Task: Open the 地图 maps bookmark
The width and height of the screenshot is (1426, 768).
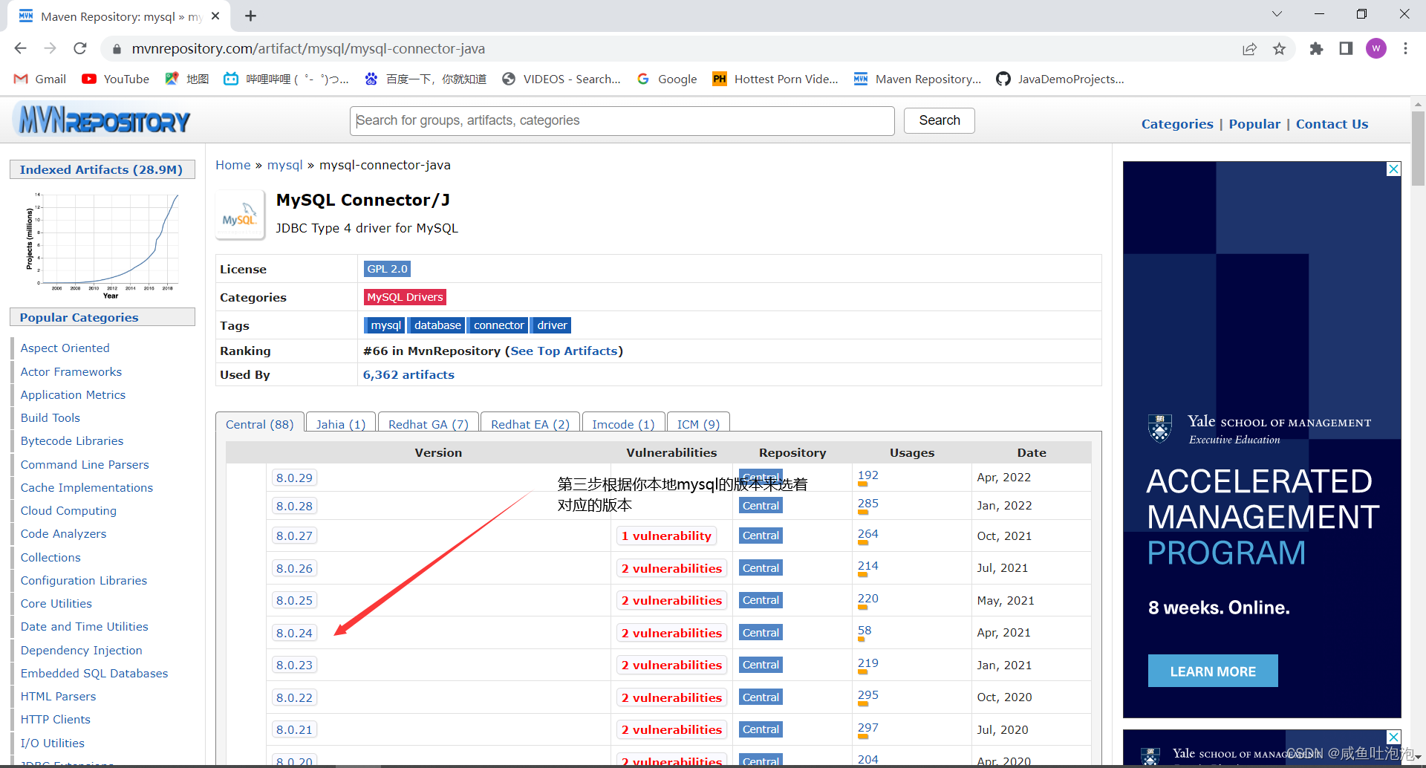Action: 187,79
